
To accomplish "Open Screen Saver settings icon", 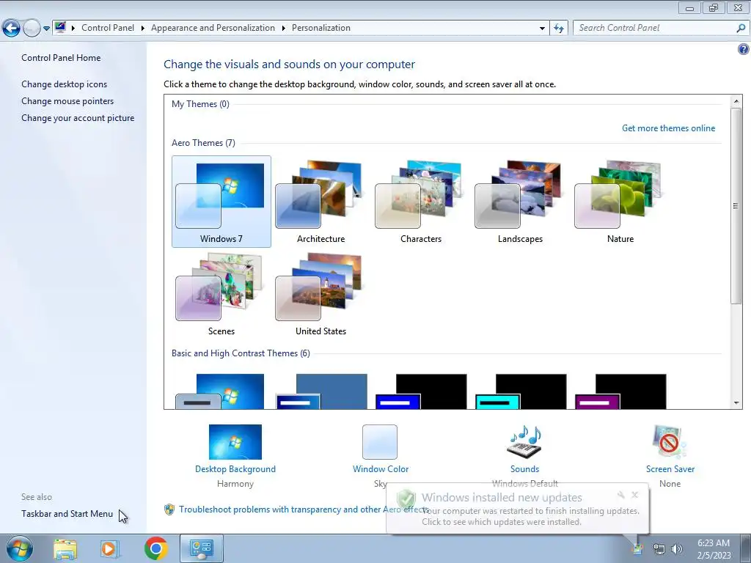I will pyautogui.click(x=670, y=442).
